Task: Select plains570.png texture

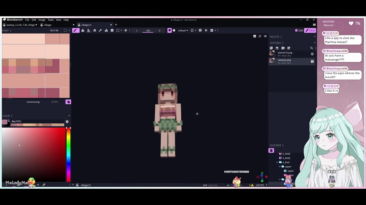Action: [x=292, y=54]
